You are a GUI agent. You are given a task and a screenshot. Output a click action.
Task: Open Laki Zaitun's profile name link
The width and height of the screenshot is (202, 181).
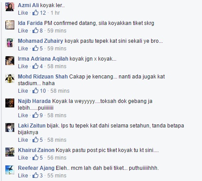[32, 126]
